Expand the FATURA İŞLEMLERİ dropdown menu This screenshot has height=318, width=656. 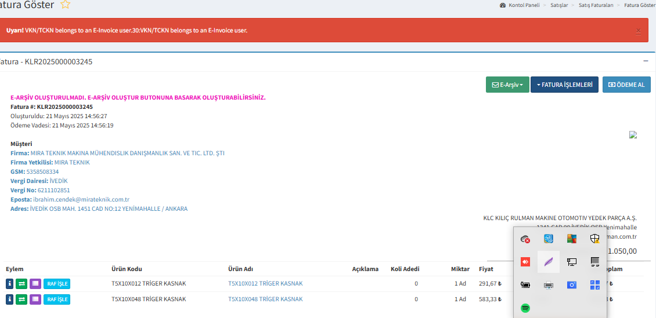[x=564, y=85]
